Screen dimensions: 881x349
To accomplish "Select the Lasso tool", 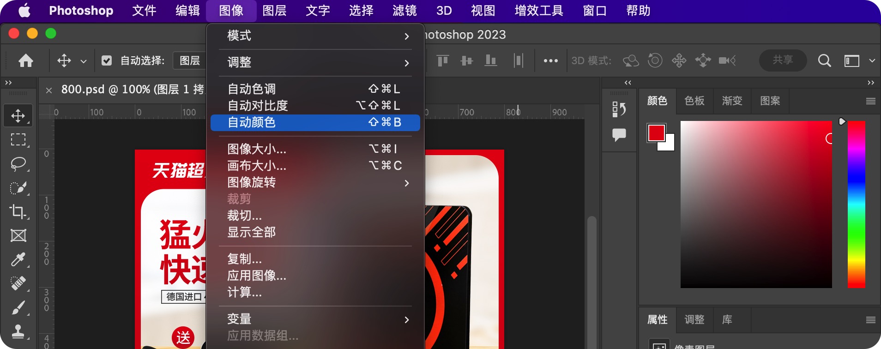I will 18,163.
